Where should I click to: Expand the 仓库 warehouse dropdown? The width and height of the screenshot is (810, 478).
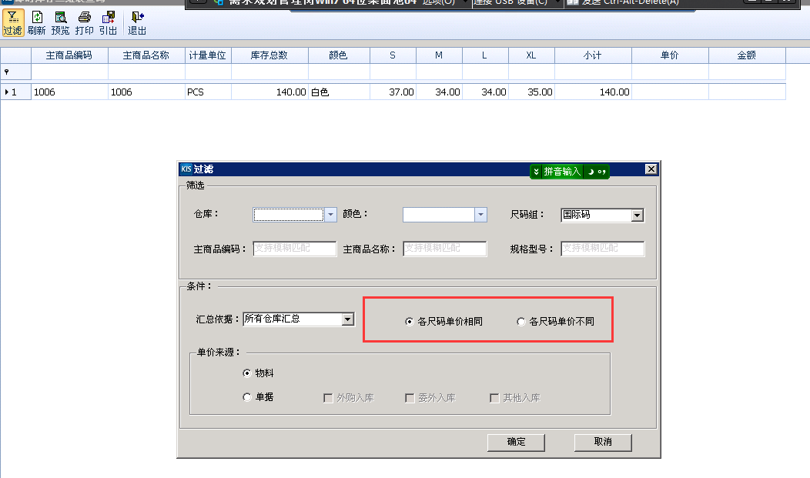click(x=331, y=216)
